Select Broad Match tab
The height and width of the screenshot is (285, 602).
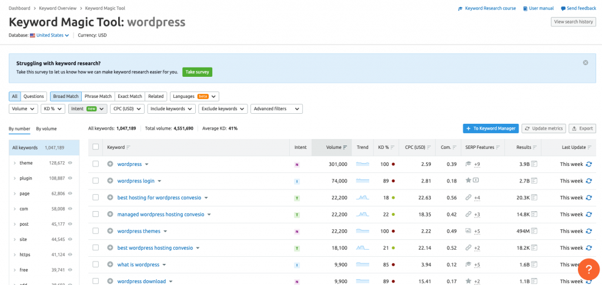click(66, 97)
